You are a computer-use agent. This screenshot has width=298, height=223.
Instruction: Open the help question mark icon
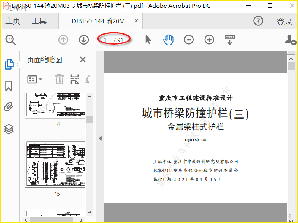tap(258, 21)
